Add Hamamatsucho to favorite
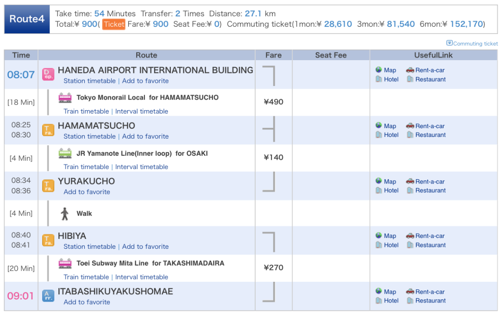 [x=145, y=136]
